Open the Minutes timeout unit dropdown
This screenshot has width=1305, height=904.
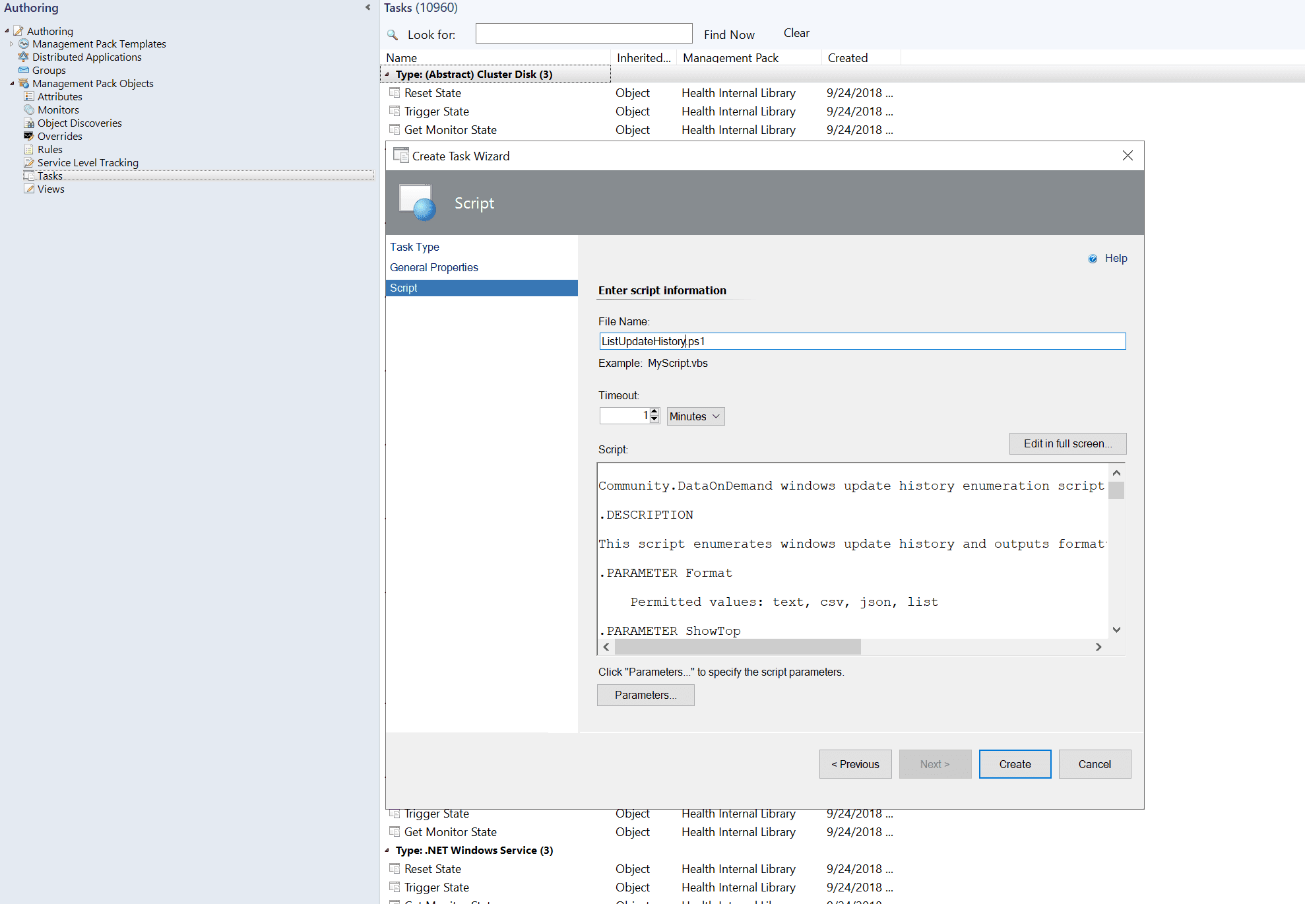(695, 416)
